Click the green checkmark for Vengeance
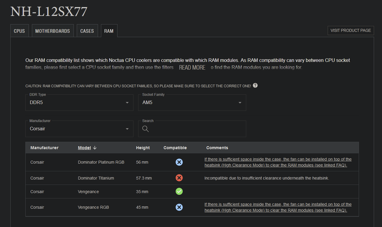Viewport: 382px width, 227px height. tap(179, 191)
